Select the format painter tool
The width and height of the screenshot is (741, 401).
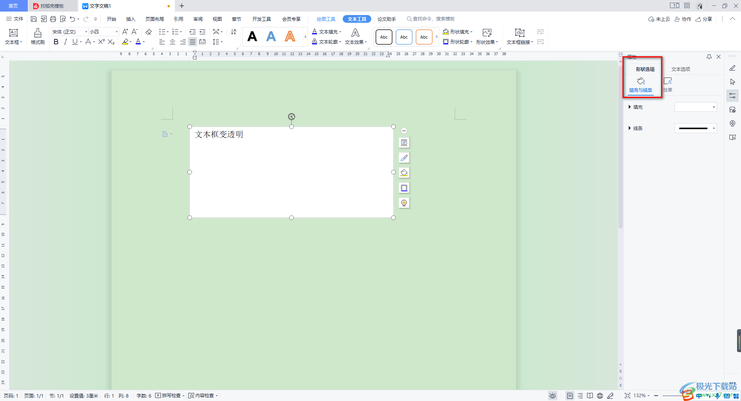[37, 37]
